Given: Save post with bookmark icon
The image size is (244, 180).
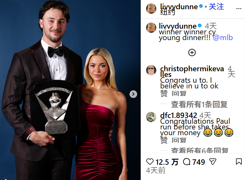Looking at the screenshot, I should click(x=239, y=162).
